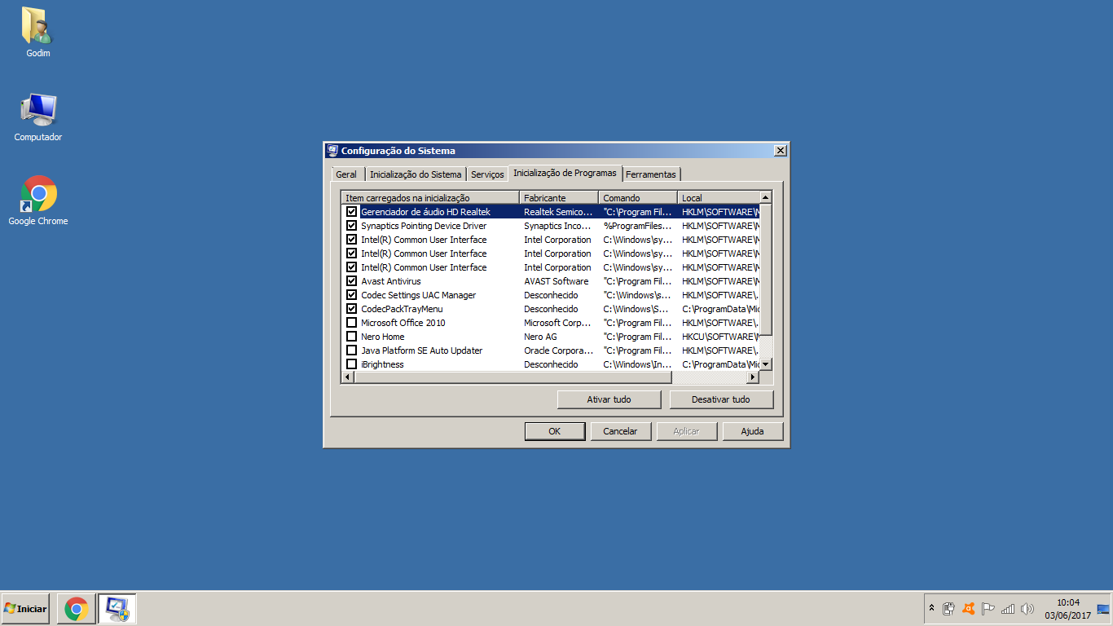Select the HKCU\SOFTWARE location cell

coord(720,337)
